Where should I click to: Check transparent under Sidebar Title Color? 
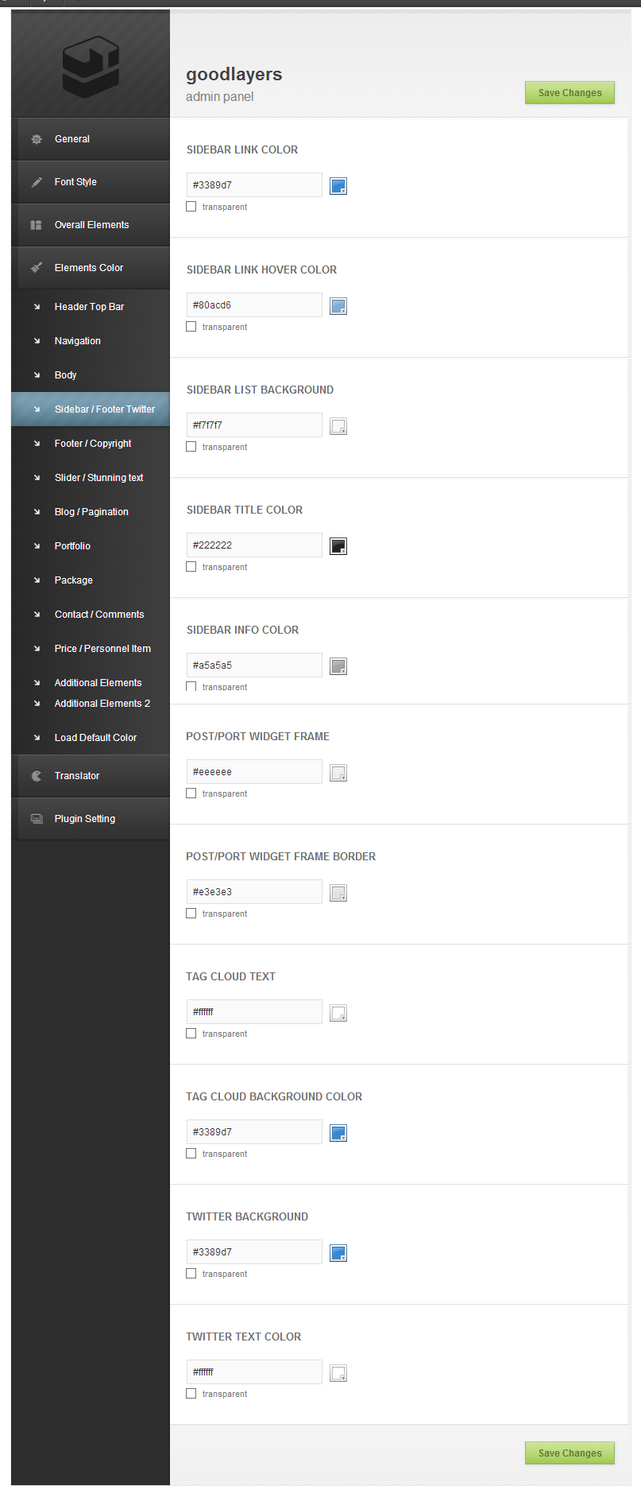191,567
